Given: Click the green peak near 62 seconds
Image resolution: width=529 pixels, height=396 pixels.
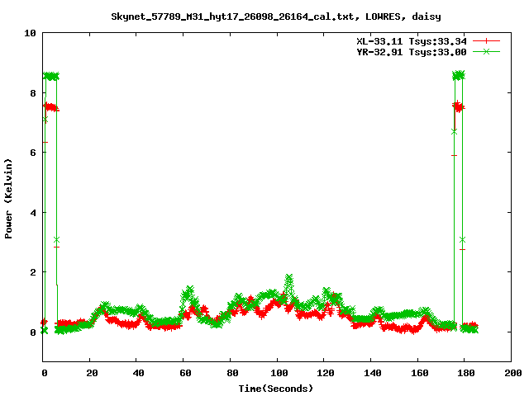Looking at the screenshot, I should (190, 290).
